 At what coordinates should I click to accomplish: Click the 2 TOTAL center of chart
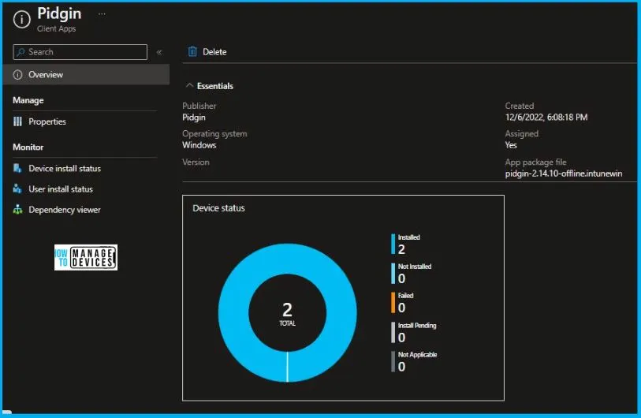(x=288, y=314)
